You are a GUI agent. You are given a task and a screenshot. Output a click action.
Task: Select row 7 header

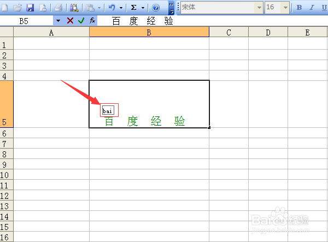click(x=7, y=143)
